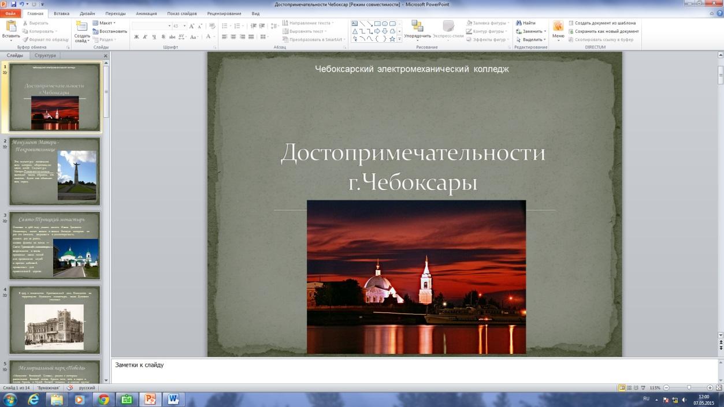Select the triangle shape in shapes gallery
This screenshot has width=724, height=407.
click(x=354, y=31)
